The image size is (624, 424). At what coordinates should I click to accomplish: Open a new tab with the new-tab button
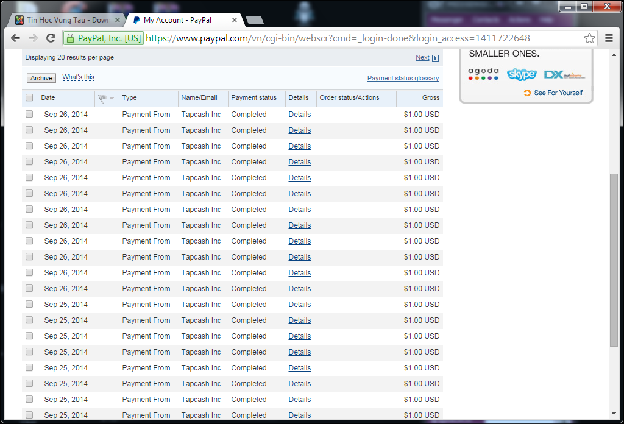tap(255, 20)
